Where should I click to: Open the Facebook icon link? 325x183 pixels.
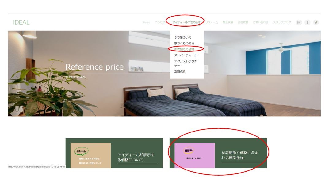point(308,22)
